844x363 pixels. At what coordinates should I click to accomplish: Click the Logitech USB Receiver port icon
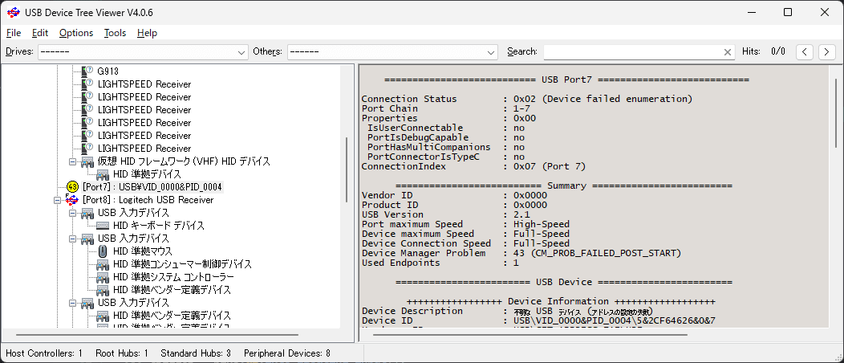click(73, 200)
